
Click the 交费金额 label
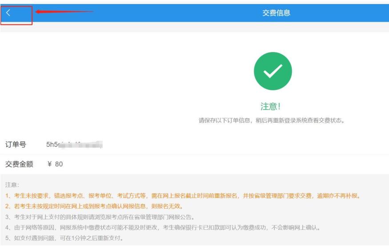(19, 164)
